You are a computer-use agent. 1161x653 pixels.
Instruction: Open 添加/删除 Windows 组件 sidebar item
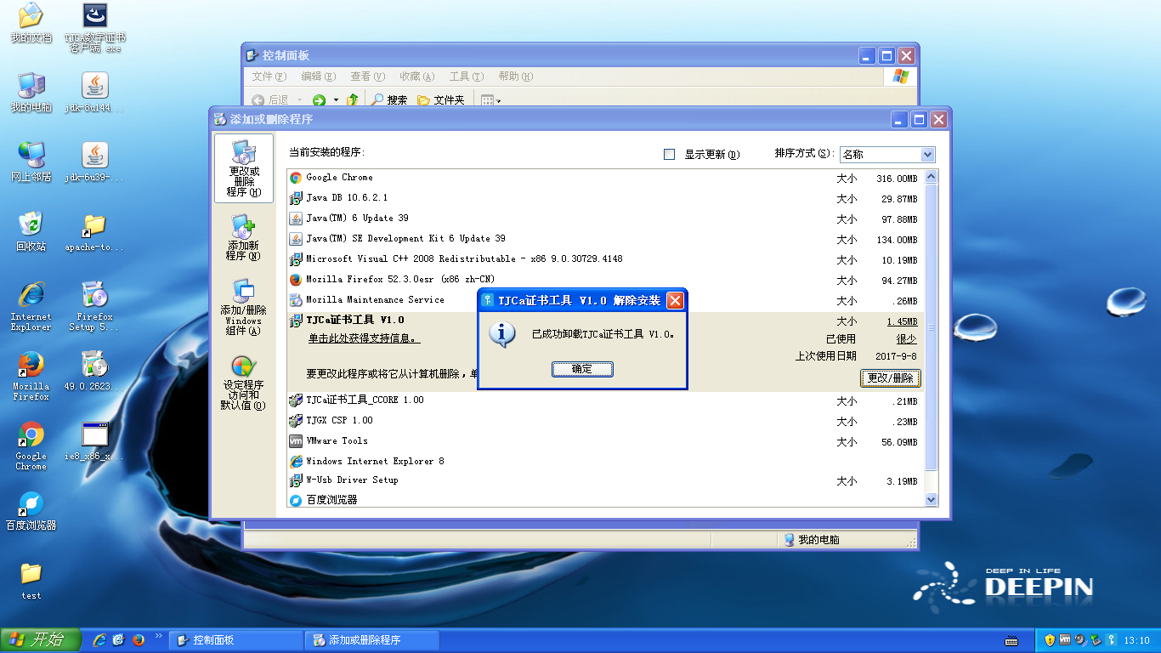point(243,307)
